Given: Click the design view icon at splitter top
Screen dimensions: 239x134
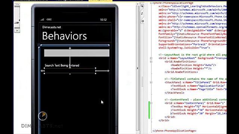Looking at the screenshot, I should coord(142,6).
